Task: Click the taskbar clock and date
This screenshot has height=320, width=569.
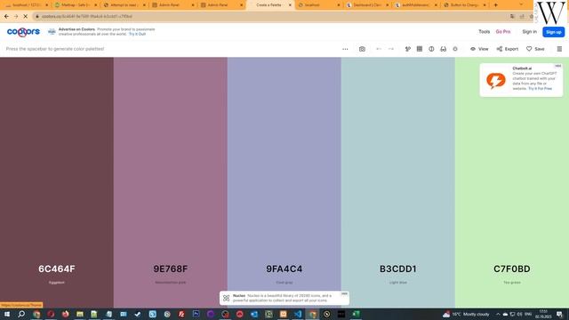Action: 543,314
